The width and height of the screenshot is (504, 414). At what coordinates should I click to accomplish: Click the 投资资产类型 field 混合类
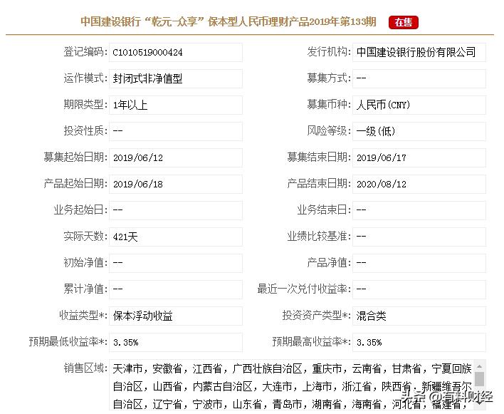pos(419,316)
